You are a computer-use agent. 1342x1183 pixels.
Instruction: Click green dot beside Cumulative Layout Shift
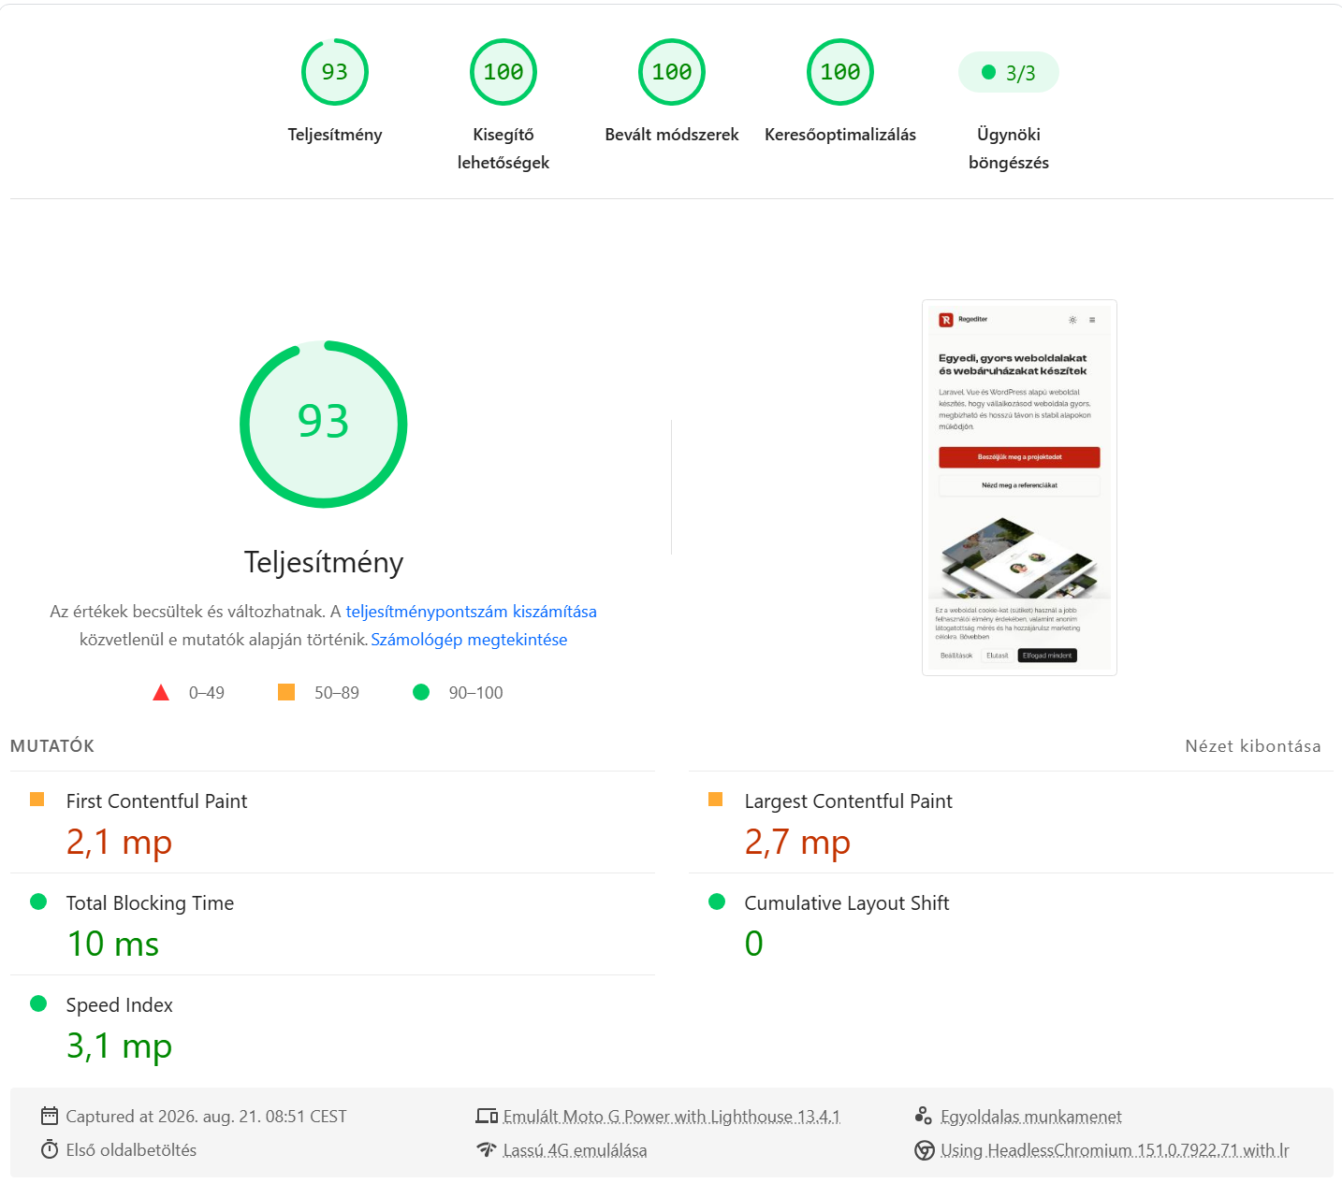717,902
